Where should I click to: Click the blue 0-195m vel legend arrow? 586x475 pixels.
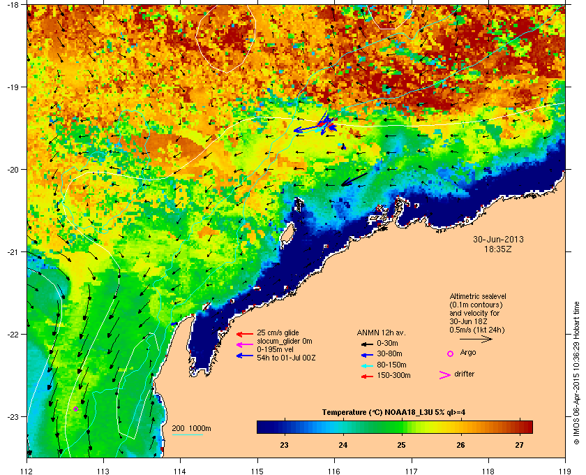pos(245,356)
